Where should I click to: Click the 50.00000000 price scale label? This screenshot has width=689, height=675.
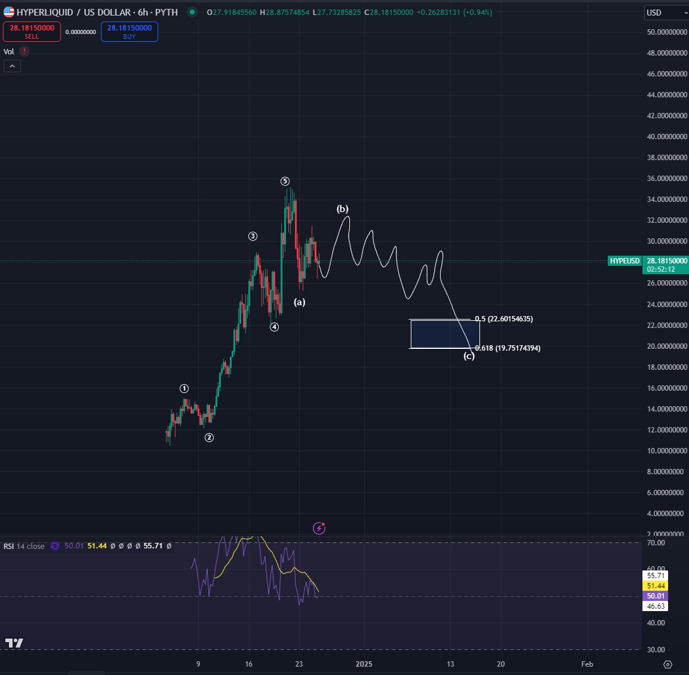pyautogui.click(x=666, y=32)
